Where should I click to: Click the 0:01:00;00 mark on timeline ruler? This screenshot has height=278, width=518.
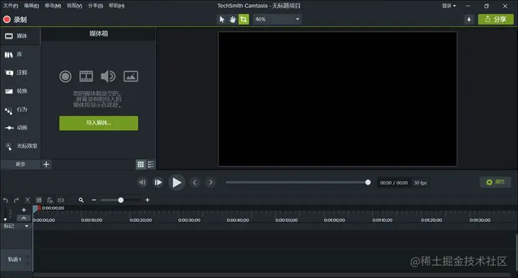(334, 220)
